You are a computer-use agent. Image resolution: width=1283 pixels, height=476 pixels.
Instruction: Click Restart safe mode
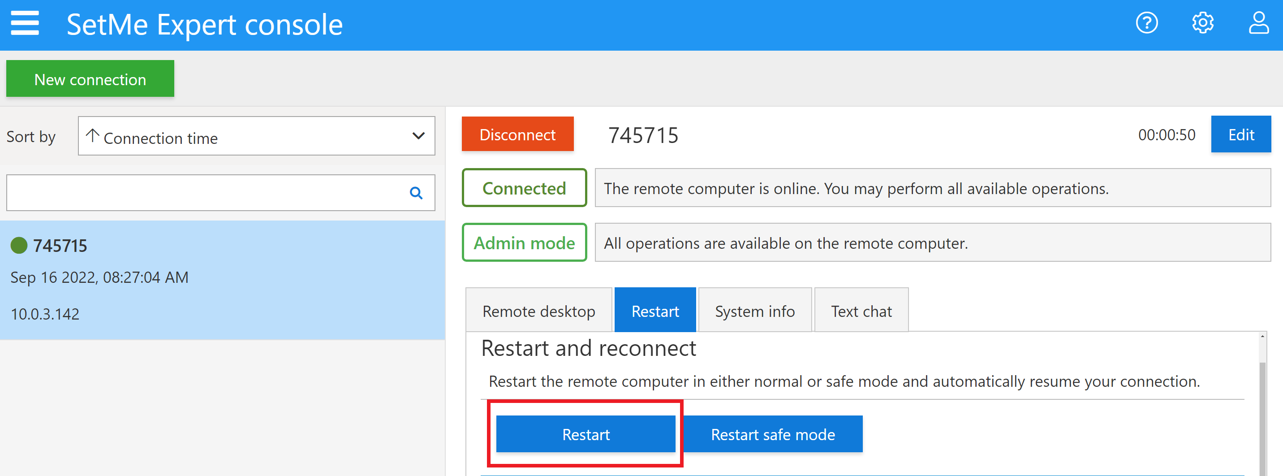[772, 433]
